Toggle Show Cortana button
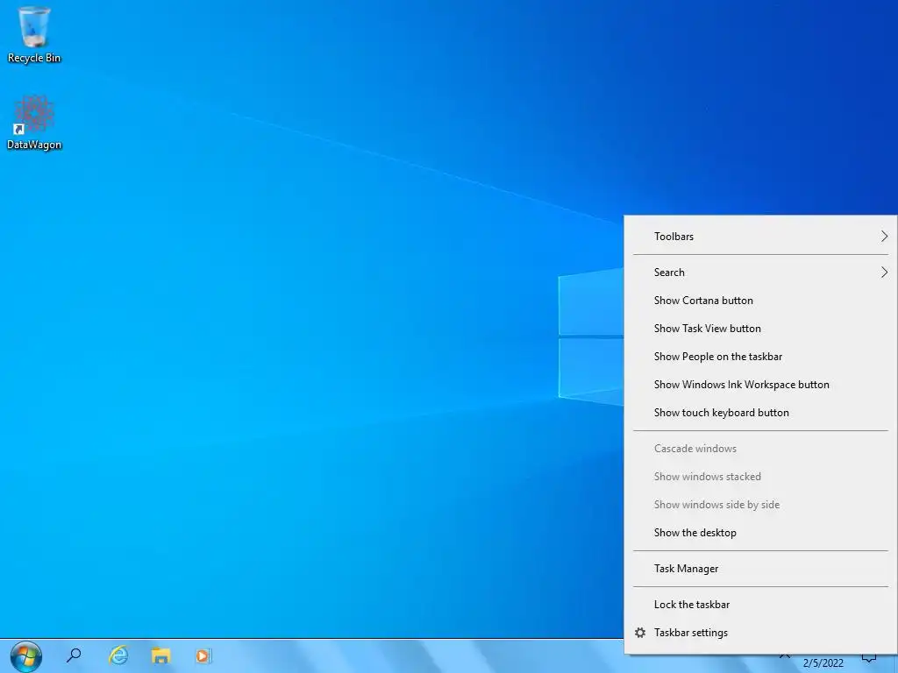 pyautogui.click(x=760, y=301)
